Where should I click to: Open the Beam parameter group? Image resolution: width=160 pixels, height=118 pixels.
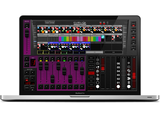coord(91,57)
